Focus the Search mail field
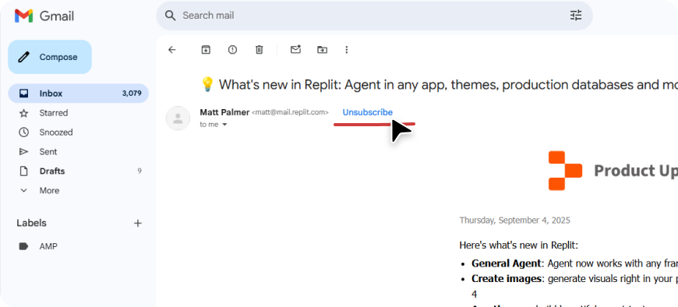Screen dimensions: 678x307 pyautogui.click(x=374, y=16)
